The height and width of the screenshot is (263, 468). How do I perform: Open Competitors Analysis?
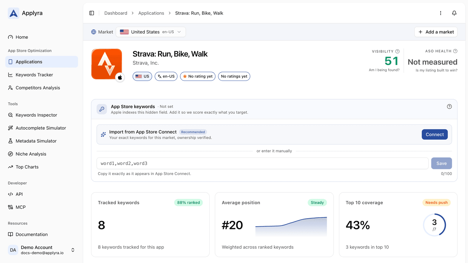tap(41, 88)
